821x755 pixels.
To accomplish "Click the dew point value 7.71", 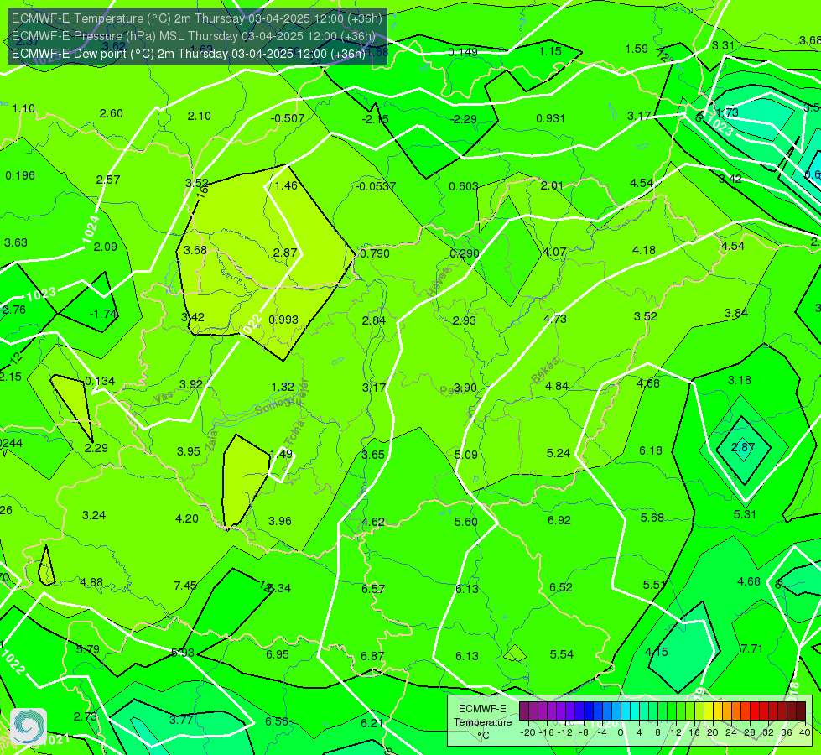I will [x=752, y=648].
